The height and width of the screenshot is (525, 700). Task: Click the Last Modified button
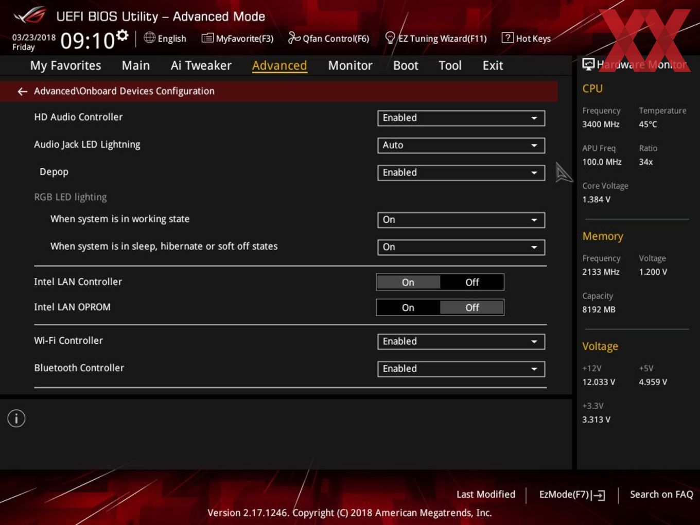click(x=486, y=494)
